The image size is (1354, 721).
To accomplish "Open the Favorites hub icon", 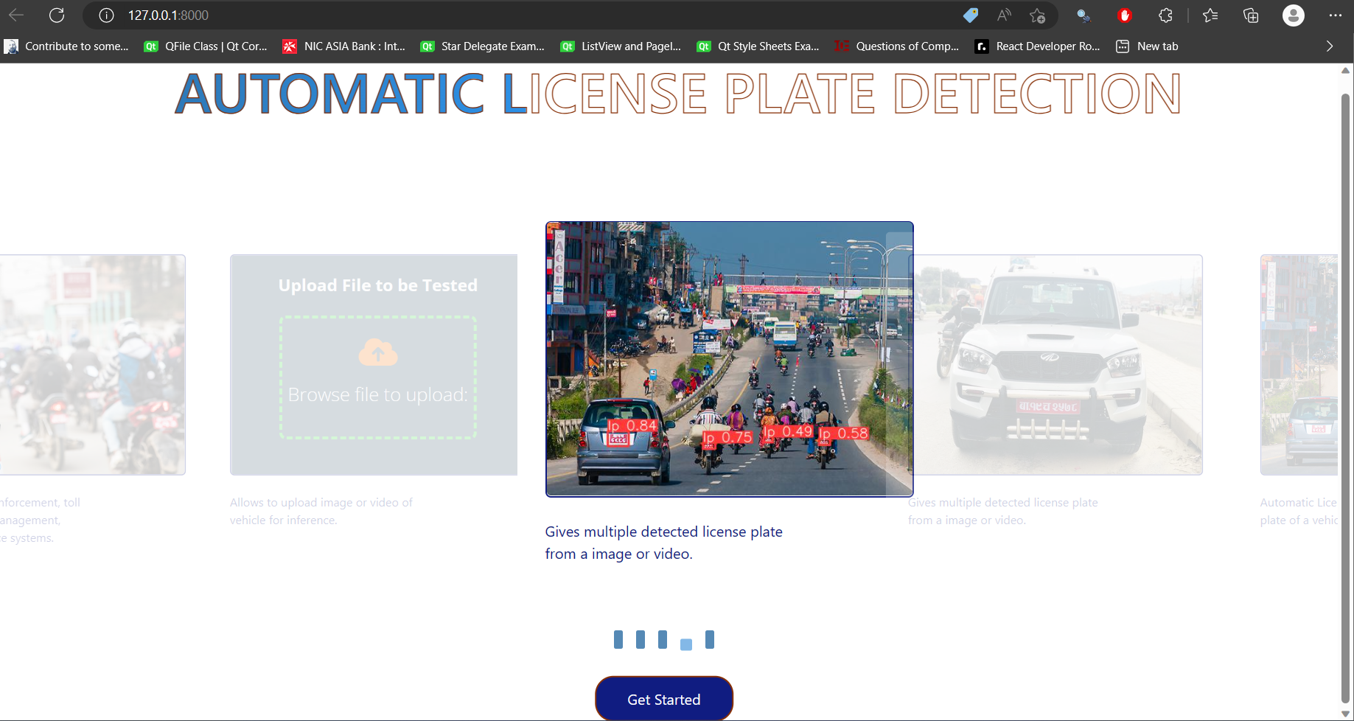I will tap(1210, 15).
